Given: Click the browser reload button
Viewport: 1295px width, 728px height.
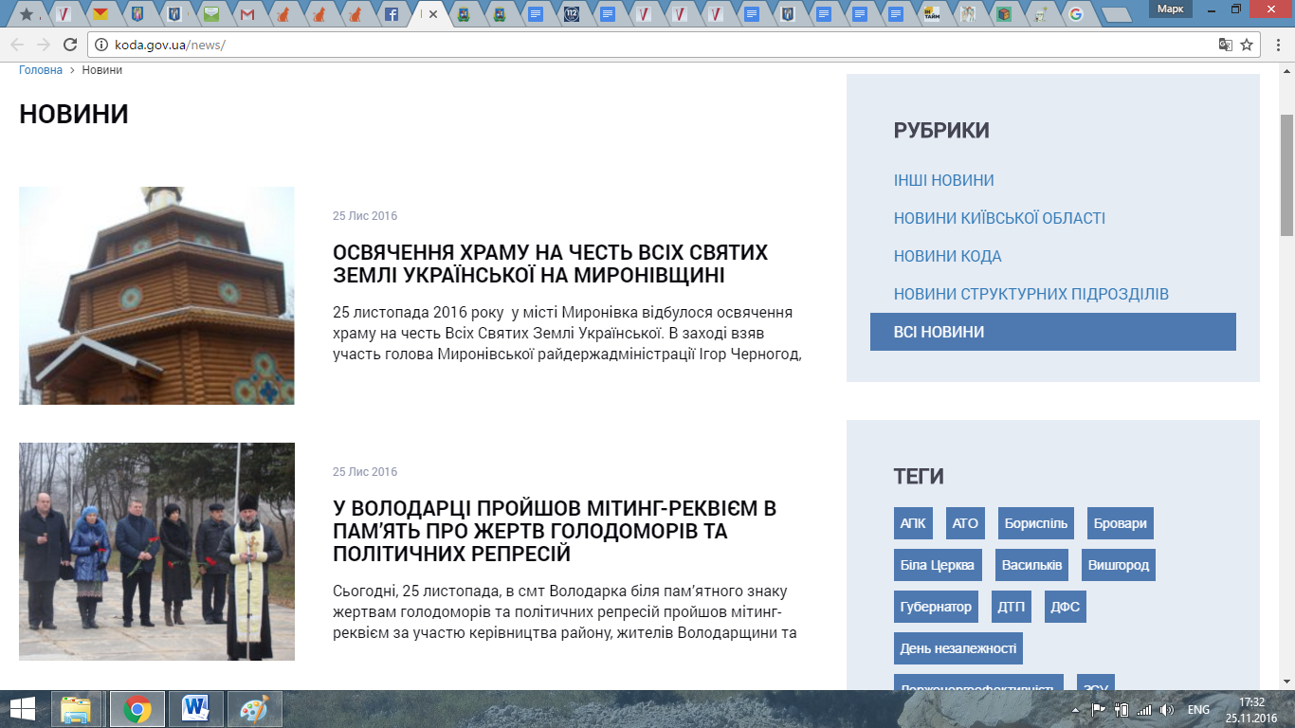Looking at the screenshot, I should click(69, 45).
